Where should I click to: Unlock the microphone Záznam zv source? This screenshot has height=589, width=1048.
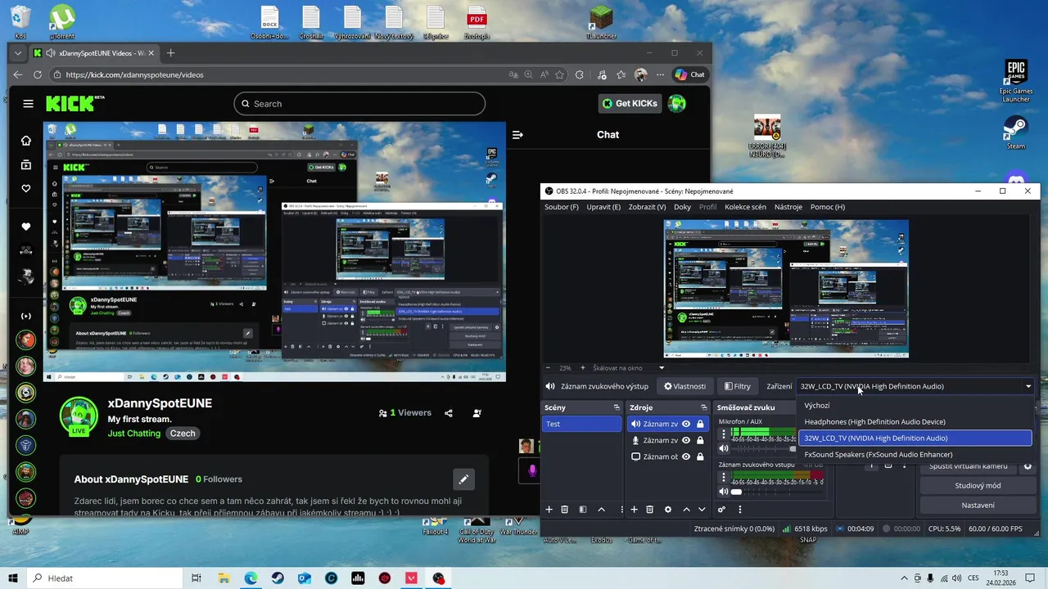pyautogui.click(x=700, y=440)
